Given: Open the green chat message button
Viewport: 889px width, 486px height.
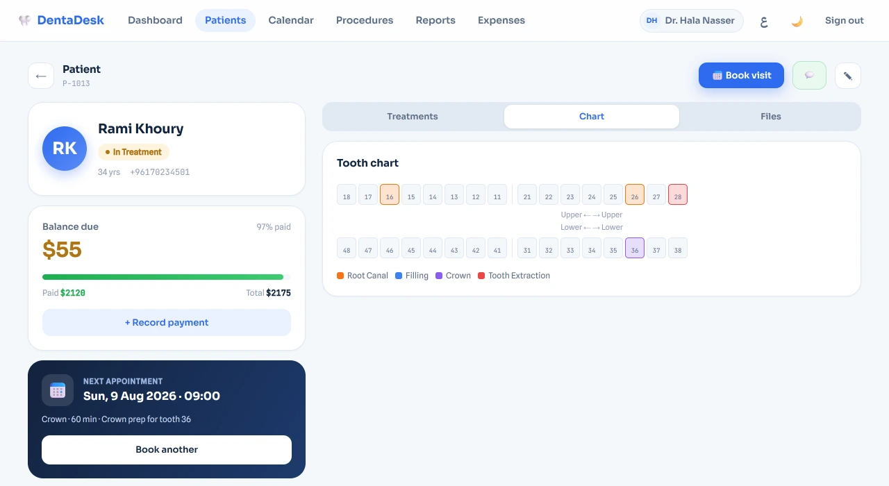Looking at the screenshot, I should click(x=809, y=76).
